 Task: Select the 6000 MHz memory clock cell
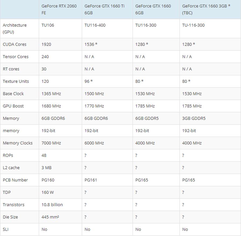click(94, 143)
